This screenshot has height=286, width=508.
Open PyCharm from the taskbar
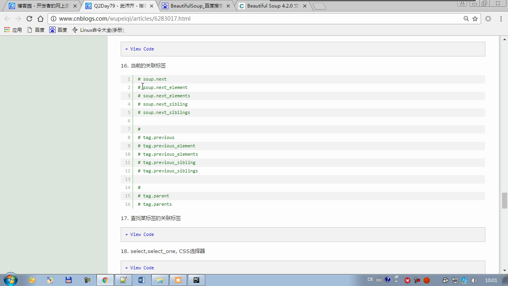pos(196,280)
